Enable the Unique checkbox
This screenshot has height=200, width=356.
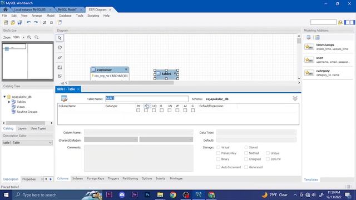268,153
